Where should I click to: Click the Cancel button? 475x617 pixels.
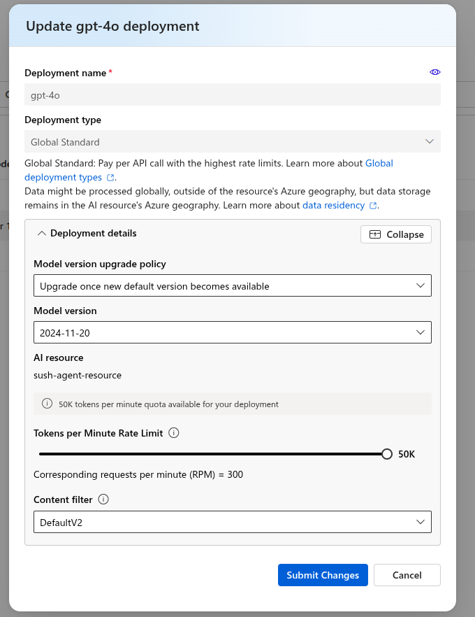click(407, 574)
